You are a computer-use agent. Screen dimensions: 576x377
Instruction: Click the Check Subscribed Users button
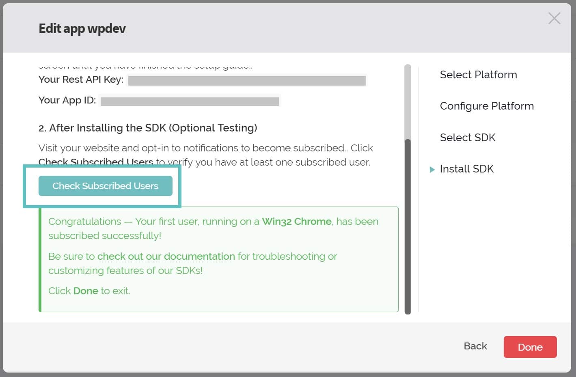pyautogui.click(x=105, y=186)
